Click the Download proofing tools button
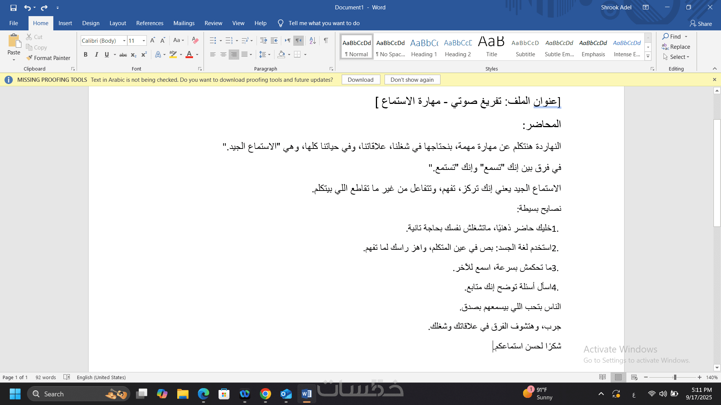721x405 pixels. click(360, 79)
